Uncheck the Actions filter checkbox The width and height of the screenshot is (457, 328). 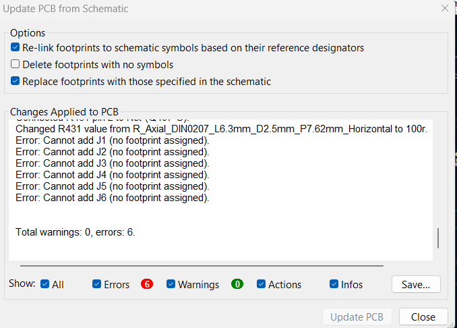[261, 284]
